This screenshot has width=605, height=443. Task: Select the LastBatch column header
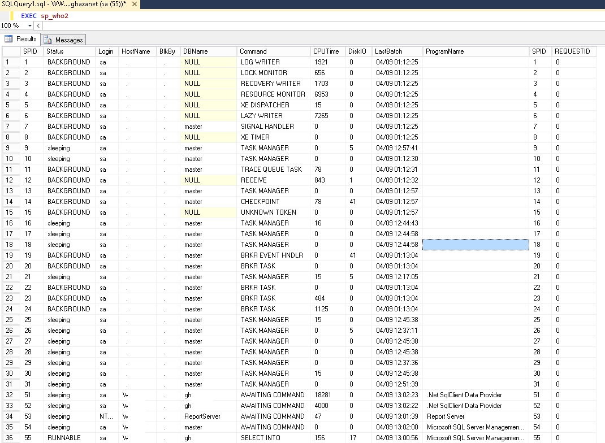(x=387, y=51)
